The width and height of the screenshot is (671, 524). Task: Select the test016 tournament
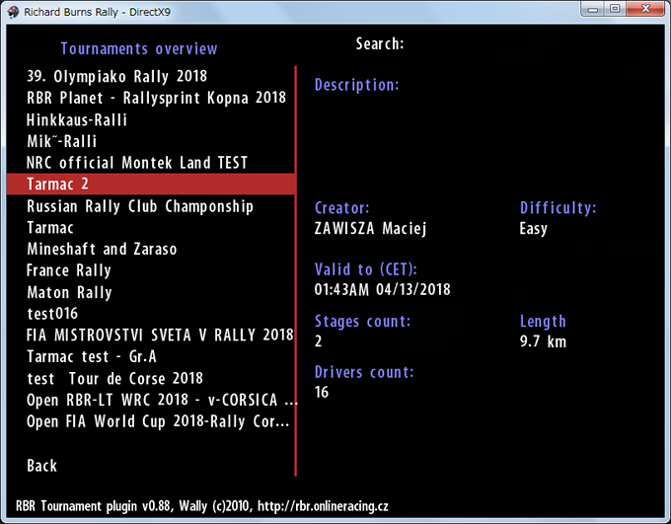52,314
